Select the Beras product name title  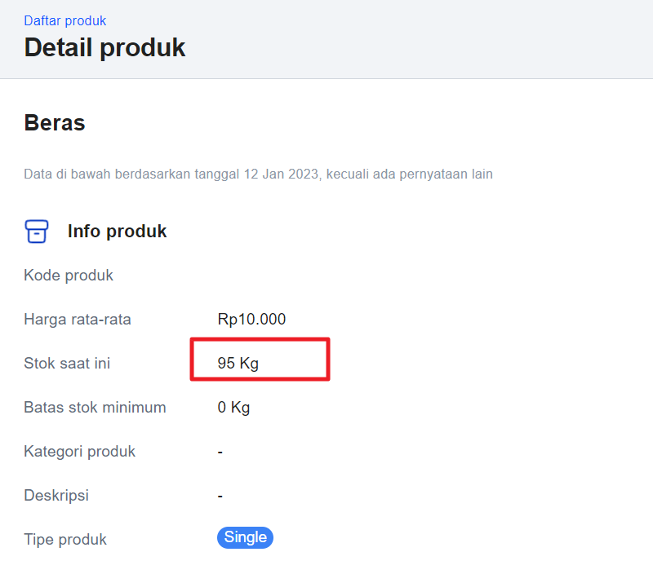pos(55,123)
